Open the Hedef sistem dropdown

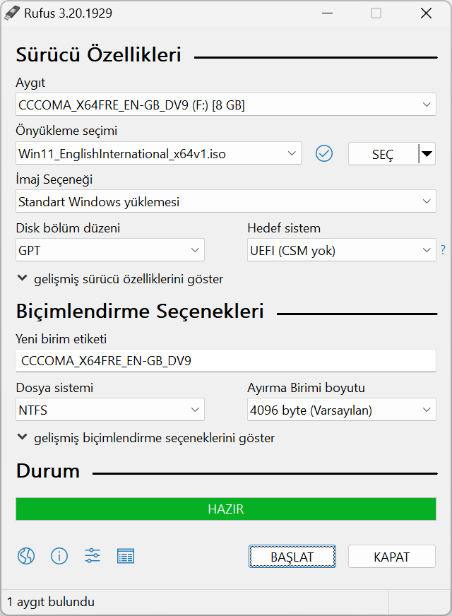pos(342,250)
